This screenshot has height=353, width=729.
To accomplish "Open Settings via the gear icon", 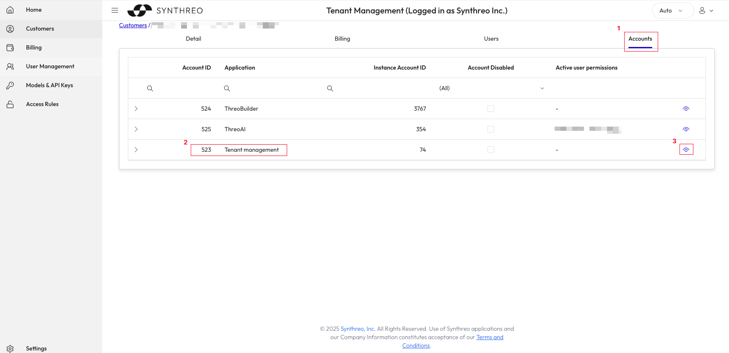I will (10, 348).
